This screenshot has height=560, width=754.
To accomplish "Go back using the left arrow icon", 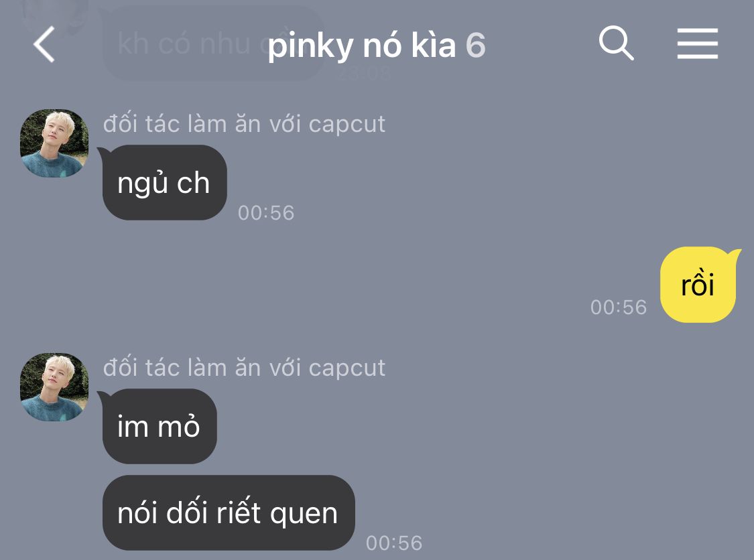I will click(x=44, y=44).
